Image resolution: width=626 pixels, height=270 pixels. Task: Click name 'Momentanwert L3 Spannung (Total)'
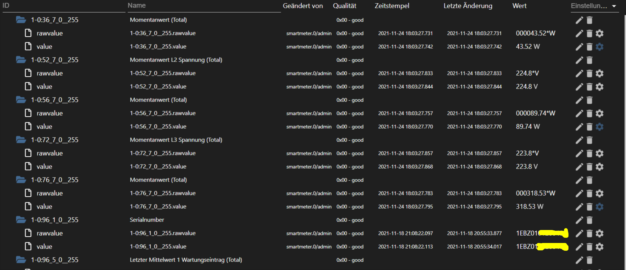tap(176, 140)
